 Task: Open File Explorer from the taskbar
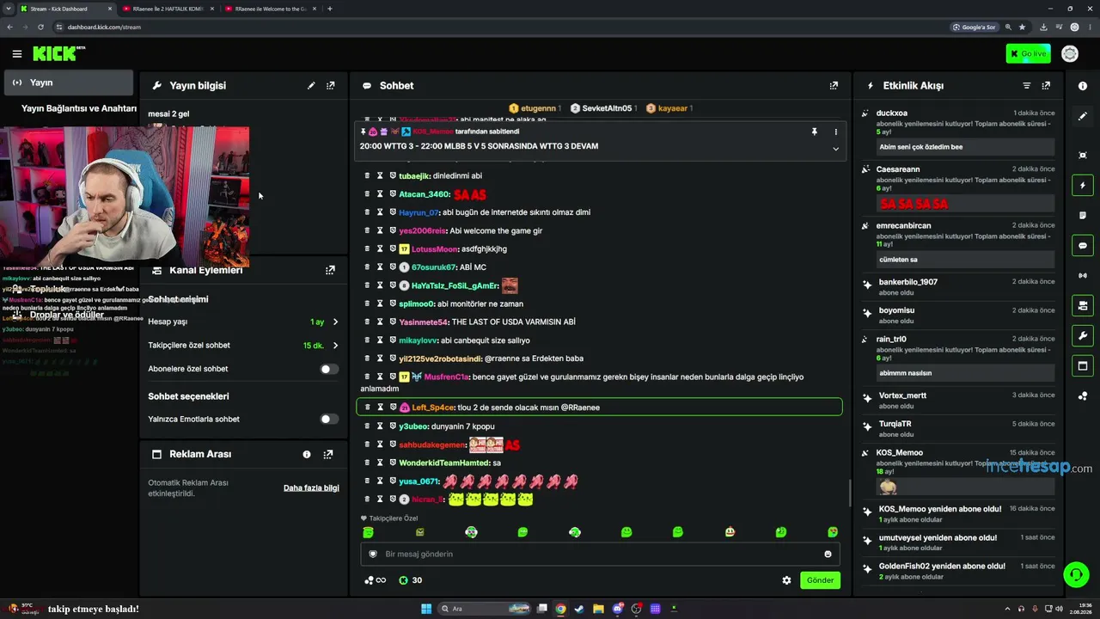click(x=598, y=609)
